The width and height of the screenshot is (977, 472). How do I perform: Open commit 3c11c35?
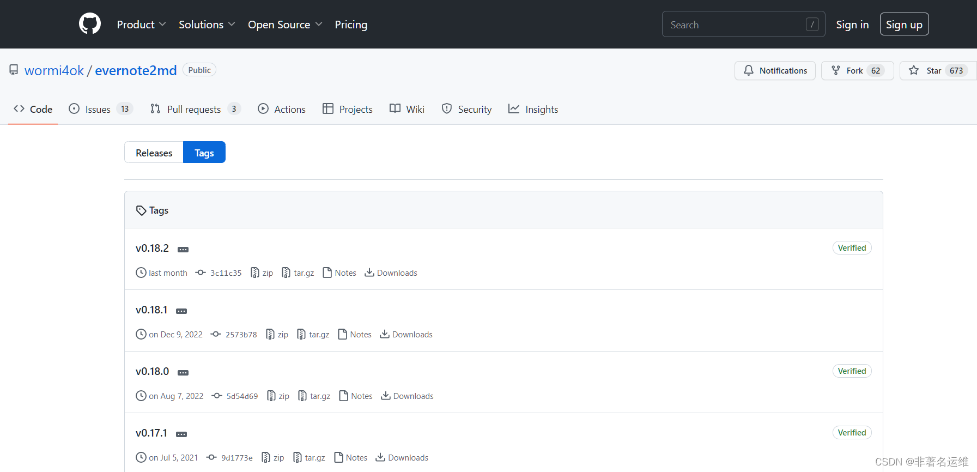pos(219,273)
